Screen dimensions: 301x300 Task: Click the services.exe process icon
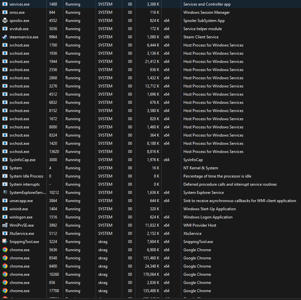click(5, 4)
